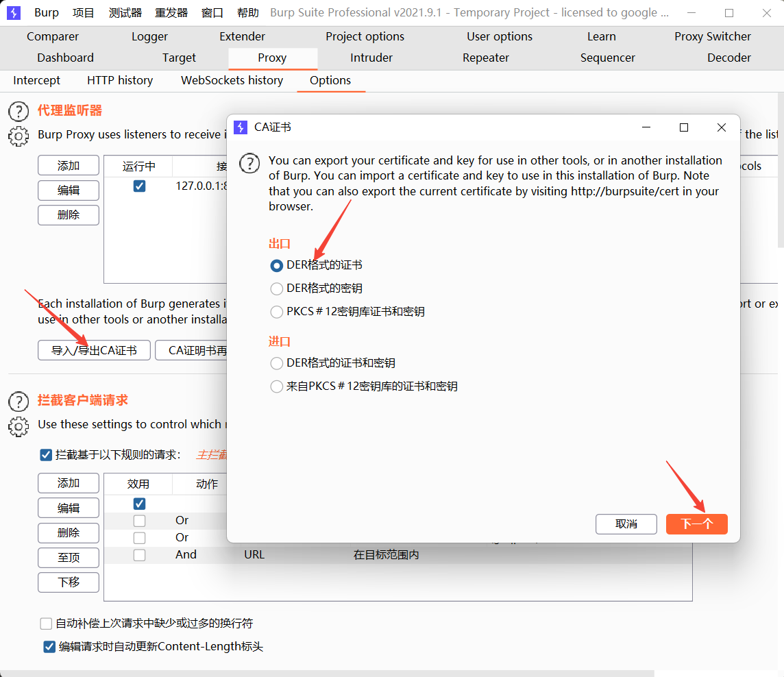This screenshot has height=677, width=784.
Task: Click 添加 button for proxy listeners
Action: point(69,166)
